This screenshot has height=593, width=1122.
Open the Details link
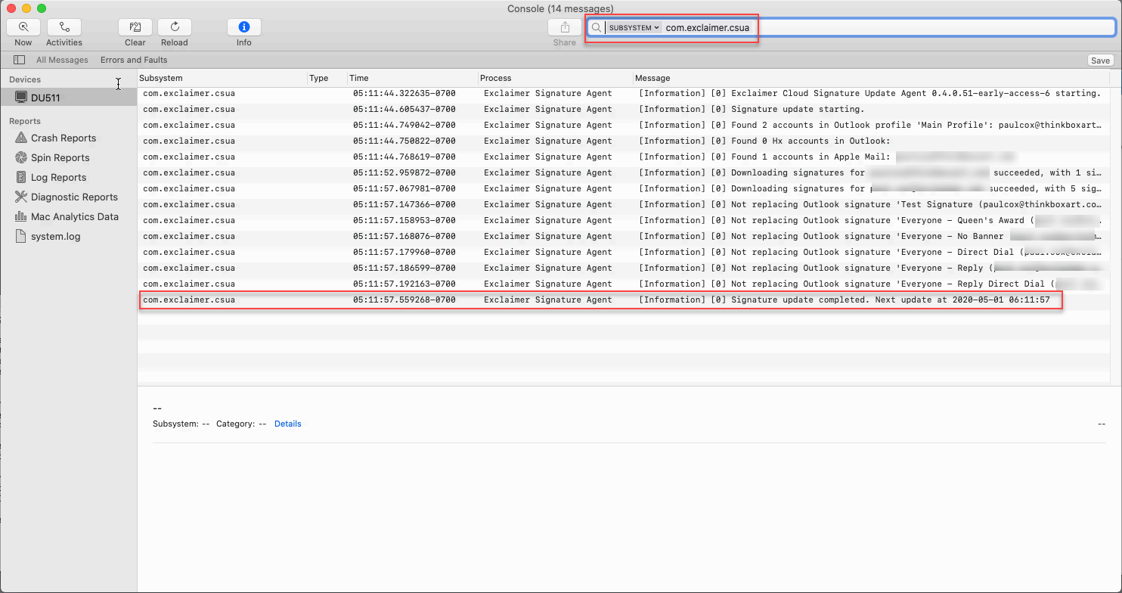click(287, 424)
